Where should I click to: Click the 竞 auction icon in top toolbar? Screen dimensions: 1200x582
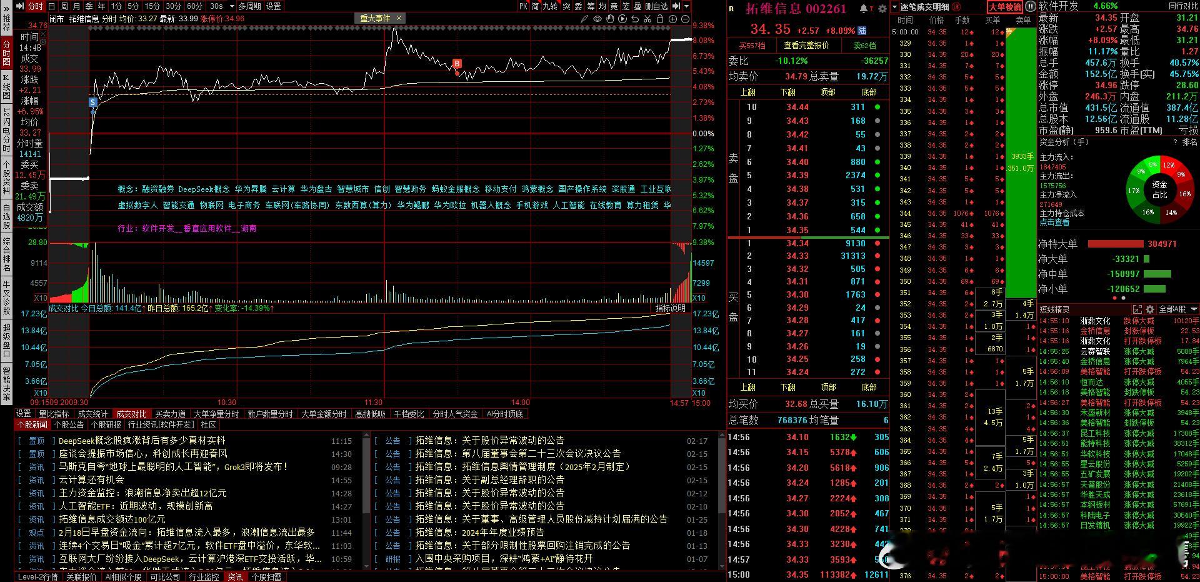pos(614,6)
